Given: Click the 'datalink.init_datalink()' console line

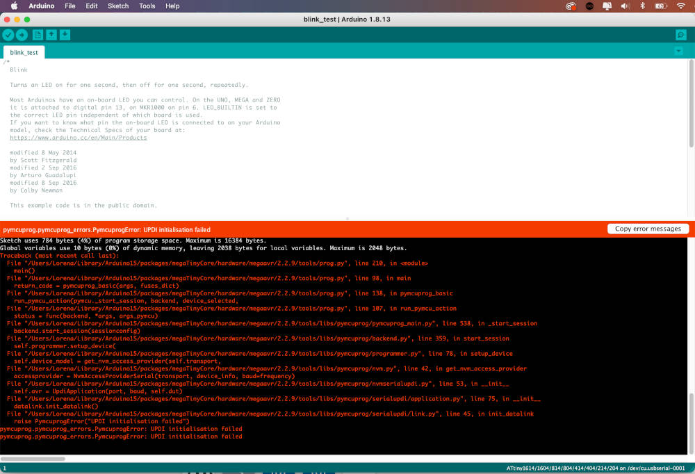Looking at the screenshot, I should 56,406.
